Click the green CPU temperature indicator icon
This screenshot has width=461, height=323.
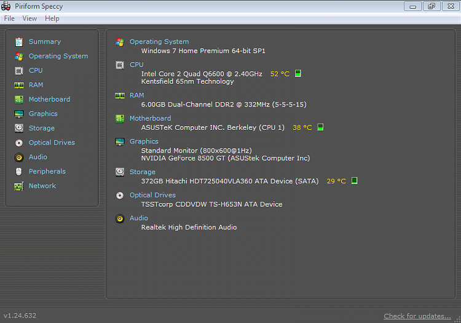(x=298, y=73)
